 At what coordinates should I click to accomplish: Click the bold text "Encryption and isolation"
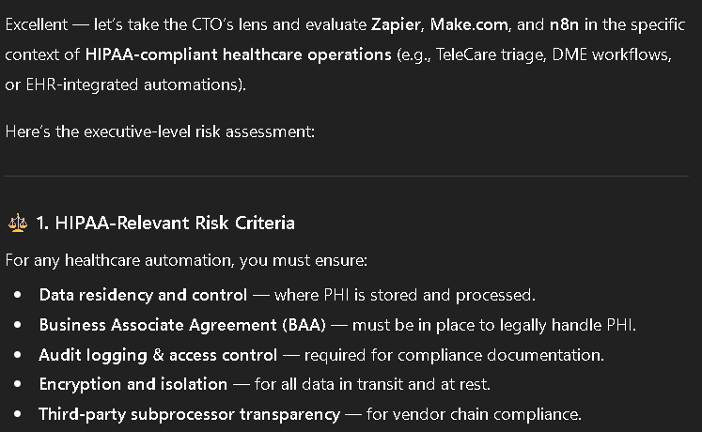(133, 384)
